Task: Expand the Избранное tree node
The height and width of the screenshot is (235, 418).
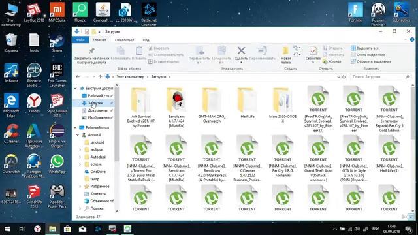Action: 80,186
